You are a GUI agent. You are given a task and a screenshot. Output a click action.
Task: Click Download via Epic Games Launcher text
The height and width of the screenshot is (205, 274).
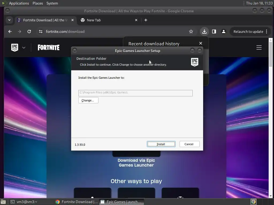tap(136, 163)
